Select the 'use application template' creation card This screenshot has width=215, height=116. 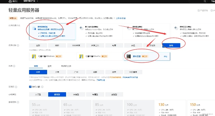[x=52, y=32]
